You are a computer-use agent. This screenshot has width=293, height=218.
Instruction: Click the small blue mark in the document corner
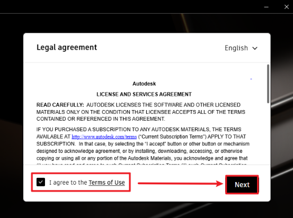click(251, 79)
